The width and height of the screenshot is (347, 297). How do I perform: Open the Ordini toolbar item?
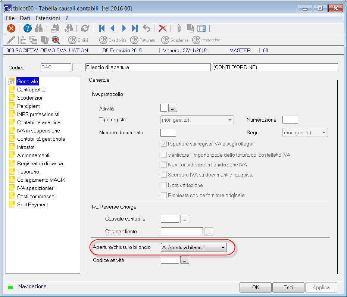click(x=78, y=40)
